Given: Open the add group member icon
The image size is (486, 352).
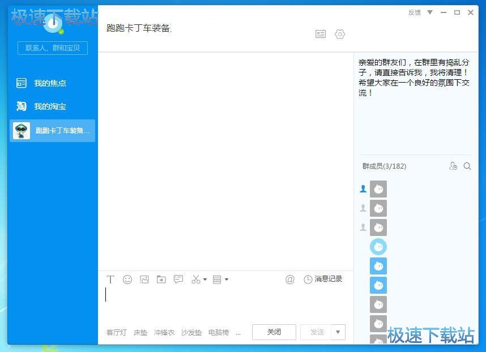Looking at the screenshot, I should click(453, 166).
